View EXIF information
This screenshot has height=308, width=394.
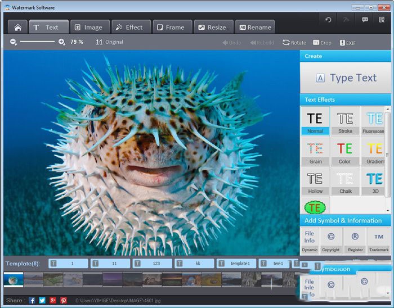[x=348, y=43]
